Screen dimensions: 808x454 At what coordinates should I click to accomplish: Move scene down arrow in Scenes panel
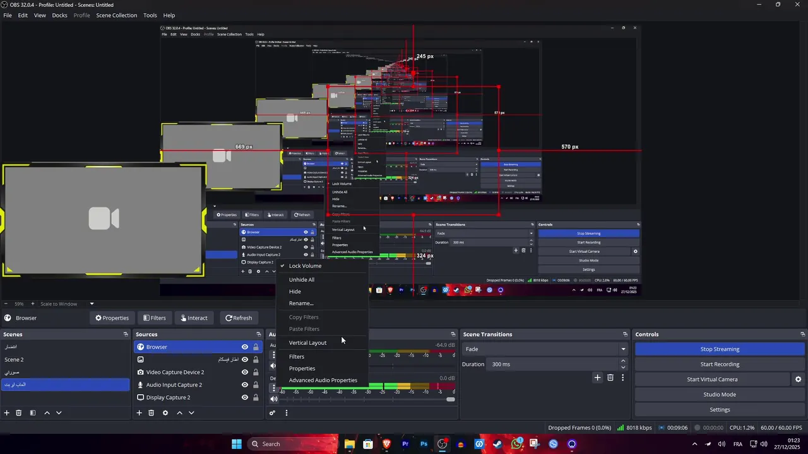pos(59,413)
